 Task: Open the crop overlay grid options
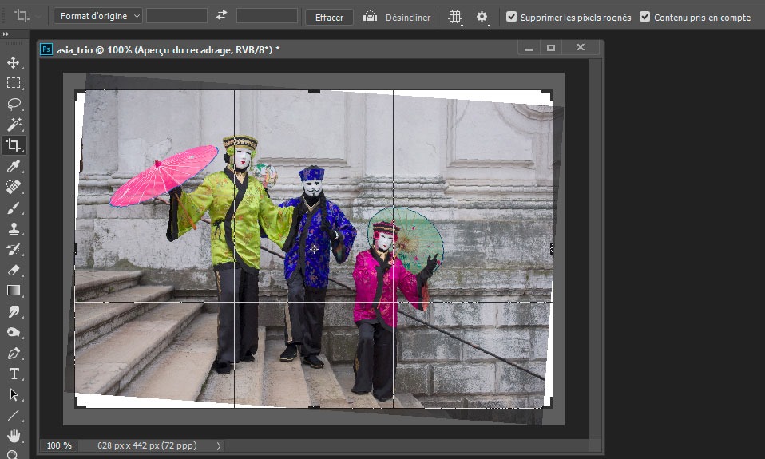click(455, 17)
